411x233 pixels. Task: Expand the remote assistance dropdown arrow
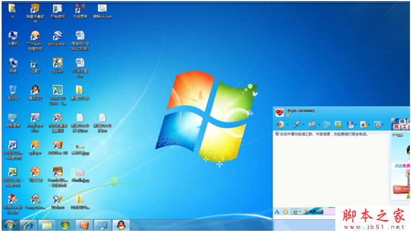355,125
